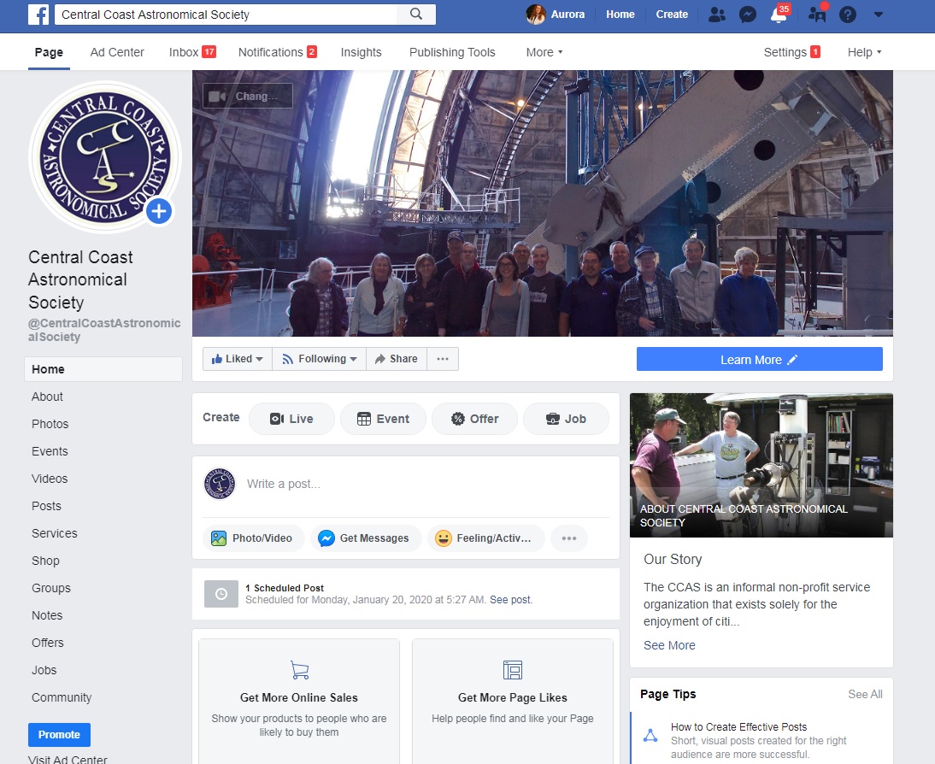Open Shop in the left sidebar
935x764 pixels.
(x=45, y=561)
